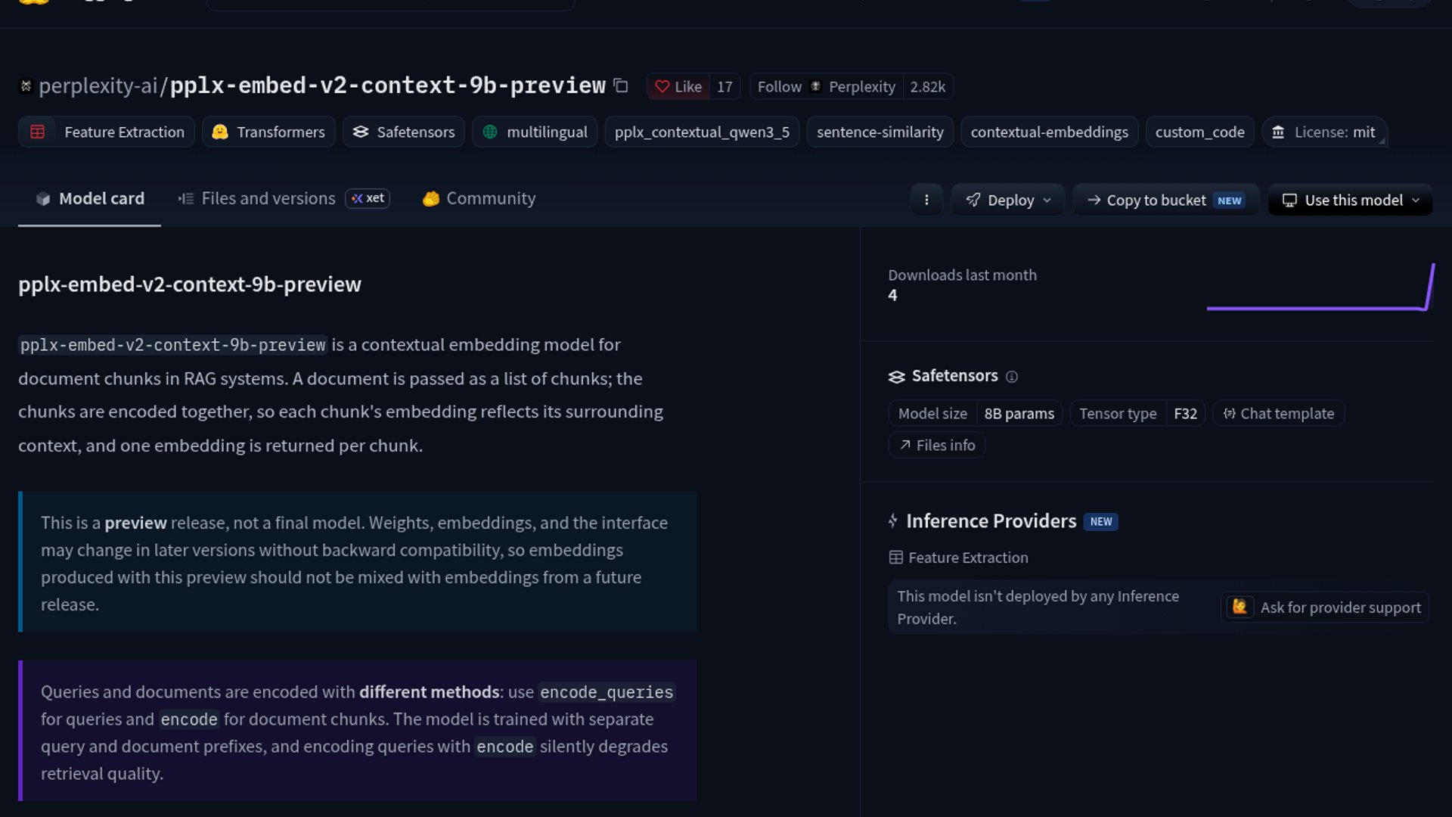Select the Transformers tag

tap(268, 132)
